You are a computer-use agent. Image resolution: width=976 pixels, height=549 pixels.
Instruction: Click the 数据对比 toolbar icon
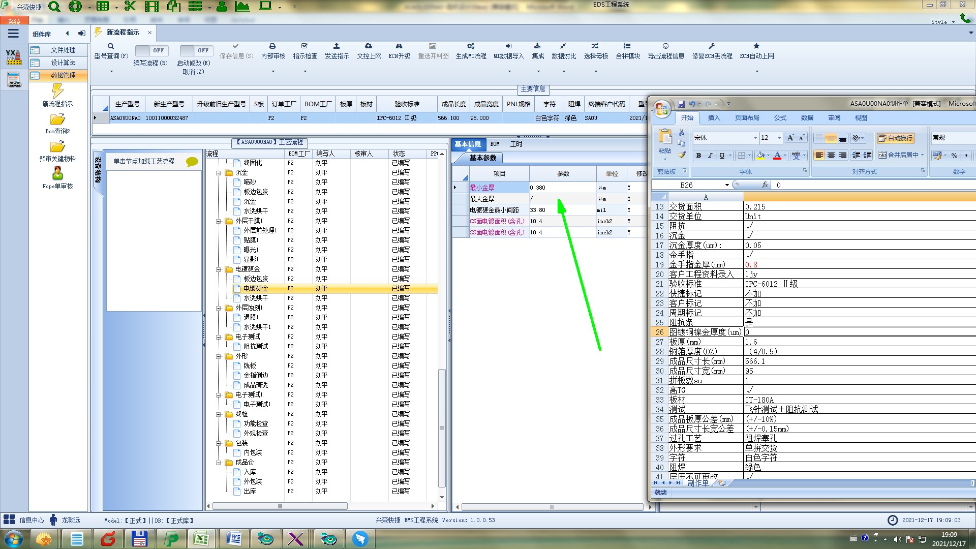click(x=563, y=46)
